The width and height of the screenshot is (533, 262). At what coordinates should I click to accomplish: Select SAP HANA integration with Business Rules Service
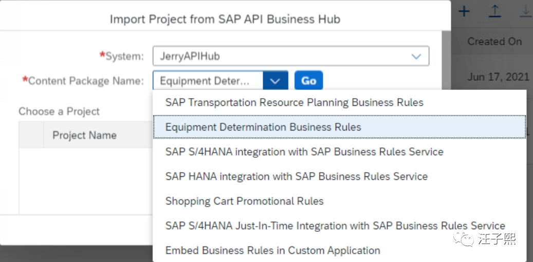(x=297, y=176)
